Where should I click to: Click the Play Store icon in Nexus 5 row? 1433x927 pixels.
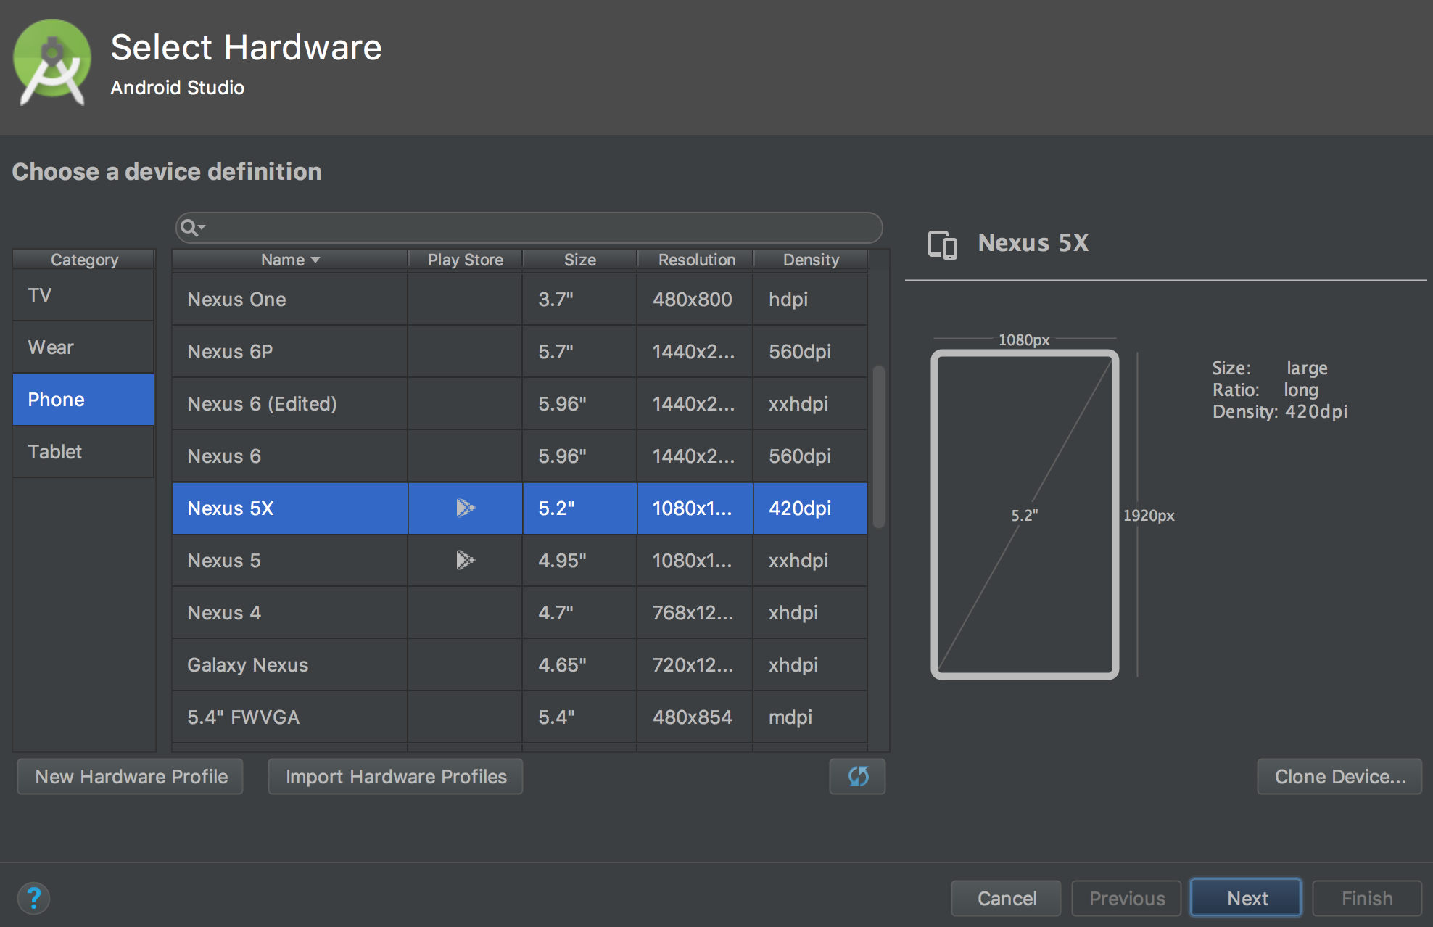[465, 560]
